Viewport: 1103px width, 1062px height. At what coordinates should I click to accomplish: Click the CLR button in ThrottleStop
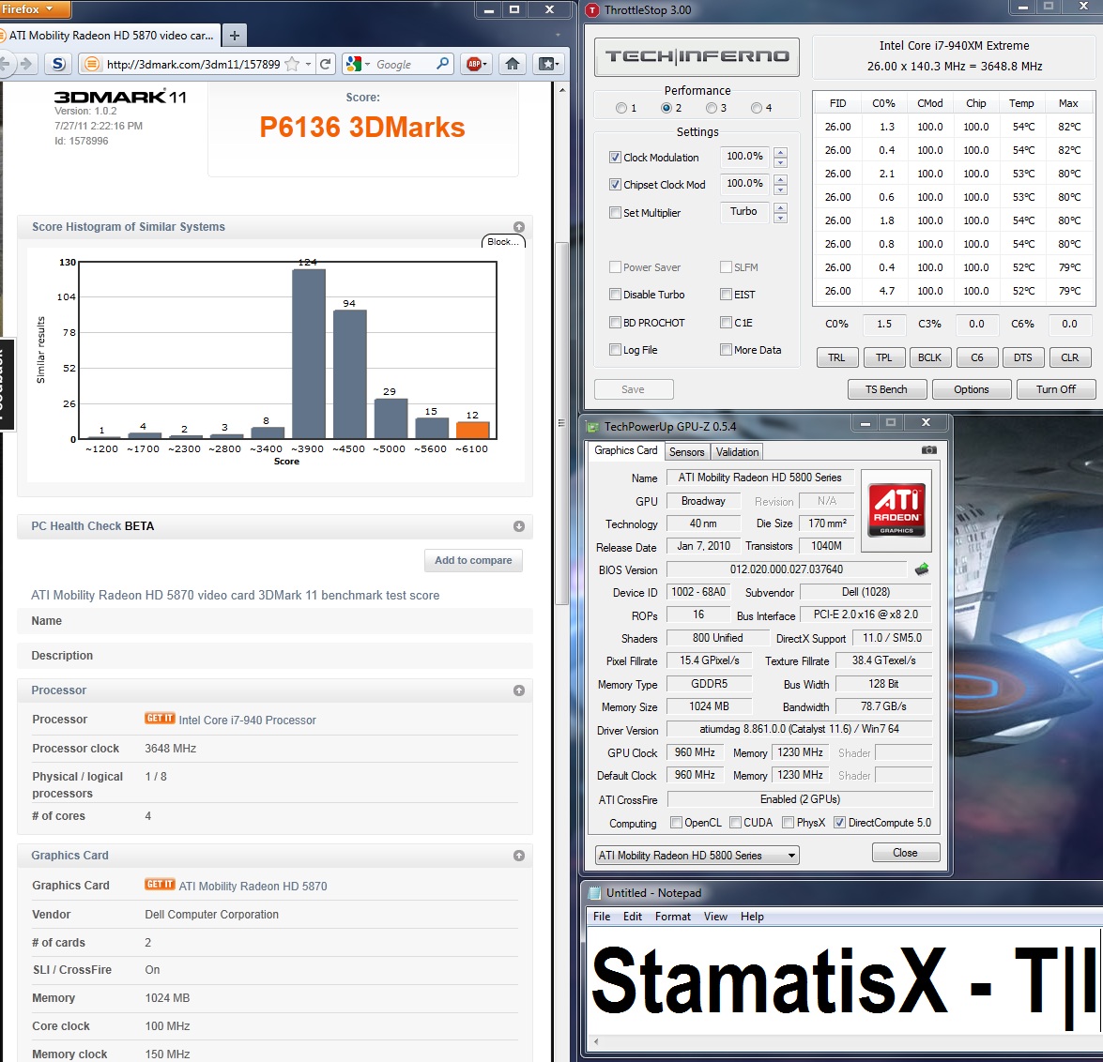click(x=1070, y=357)
